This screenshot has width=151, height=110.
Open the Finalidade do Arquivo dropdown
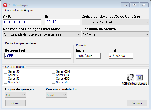115,34
